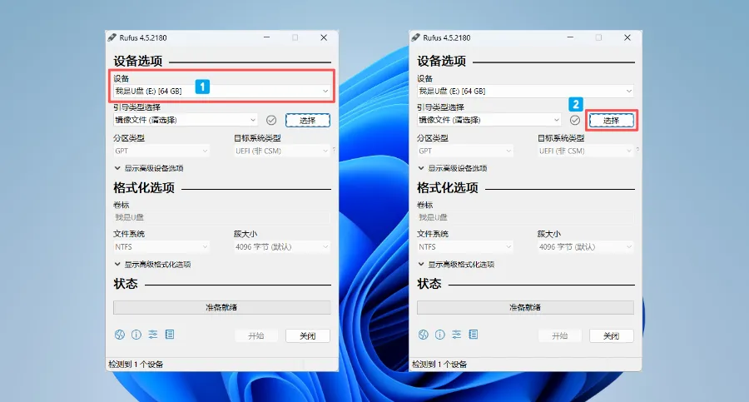The height and width of the screenshot is (402, 749).
Task: Open language globe icon in right Rufus window
Action: pos(424,335)
